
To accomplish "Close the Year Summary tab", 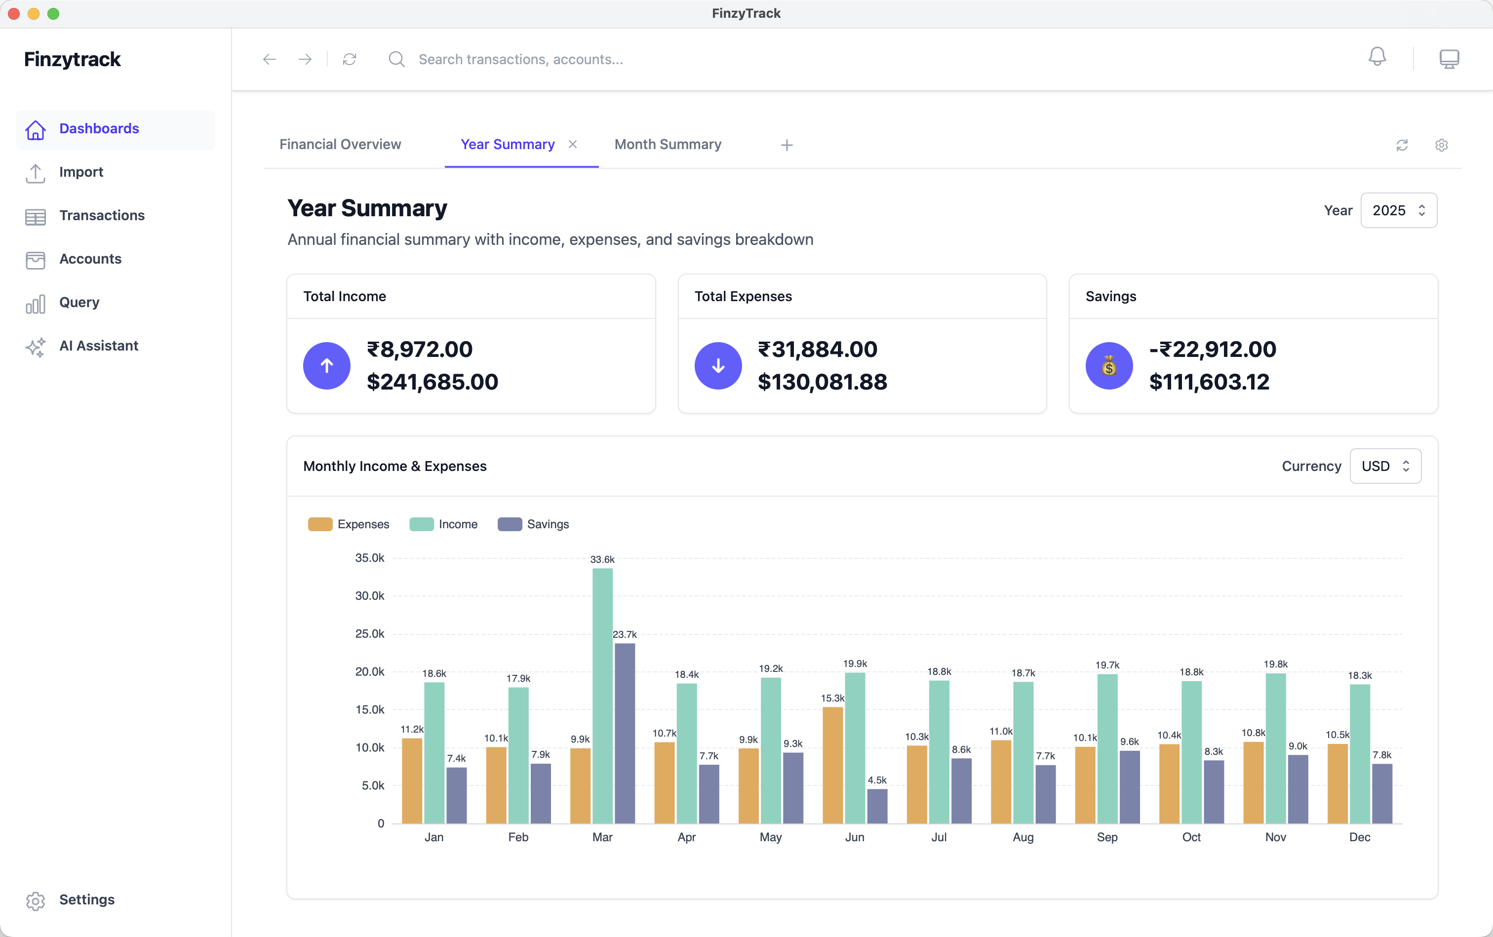I will tap(573, 144).
